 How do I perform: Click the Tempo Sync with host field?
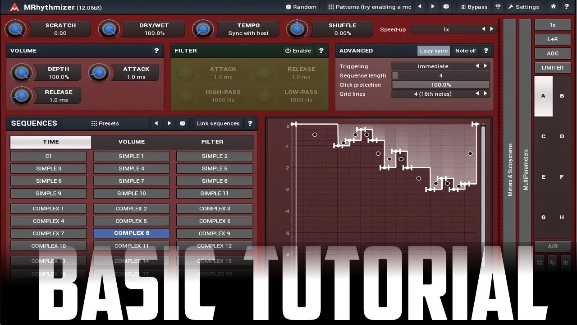pos(248,33)
